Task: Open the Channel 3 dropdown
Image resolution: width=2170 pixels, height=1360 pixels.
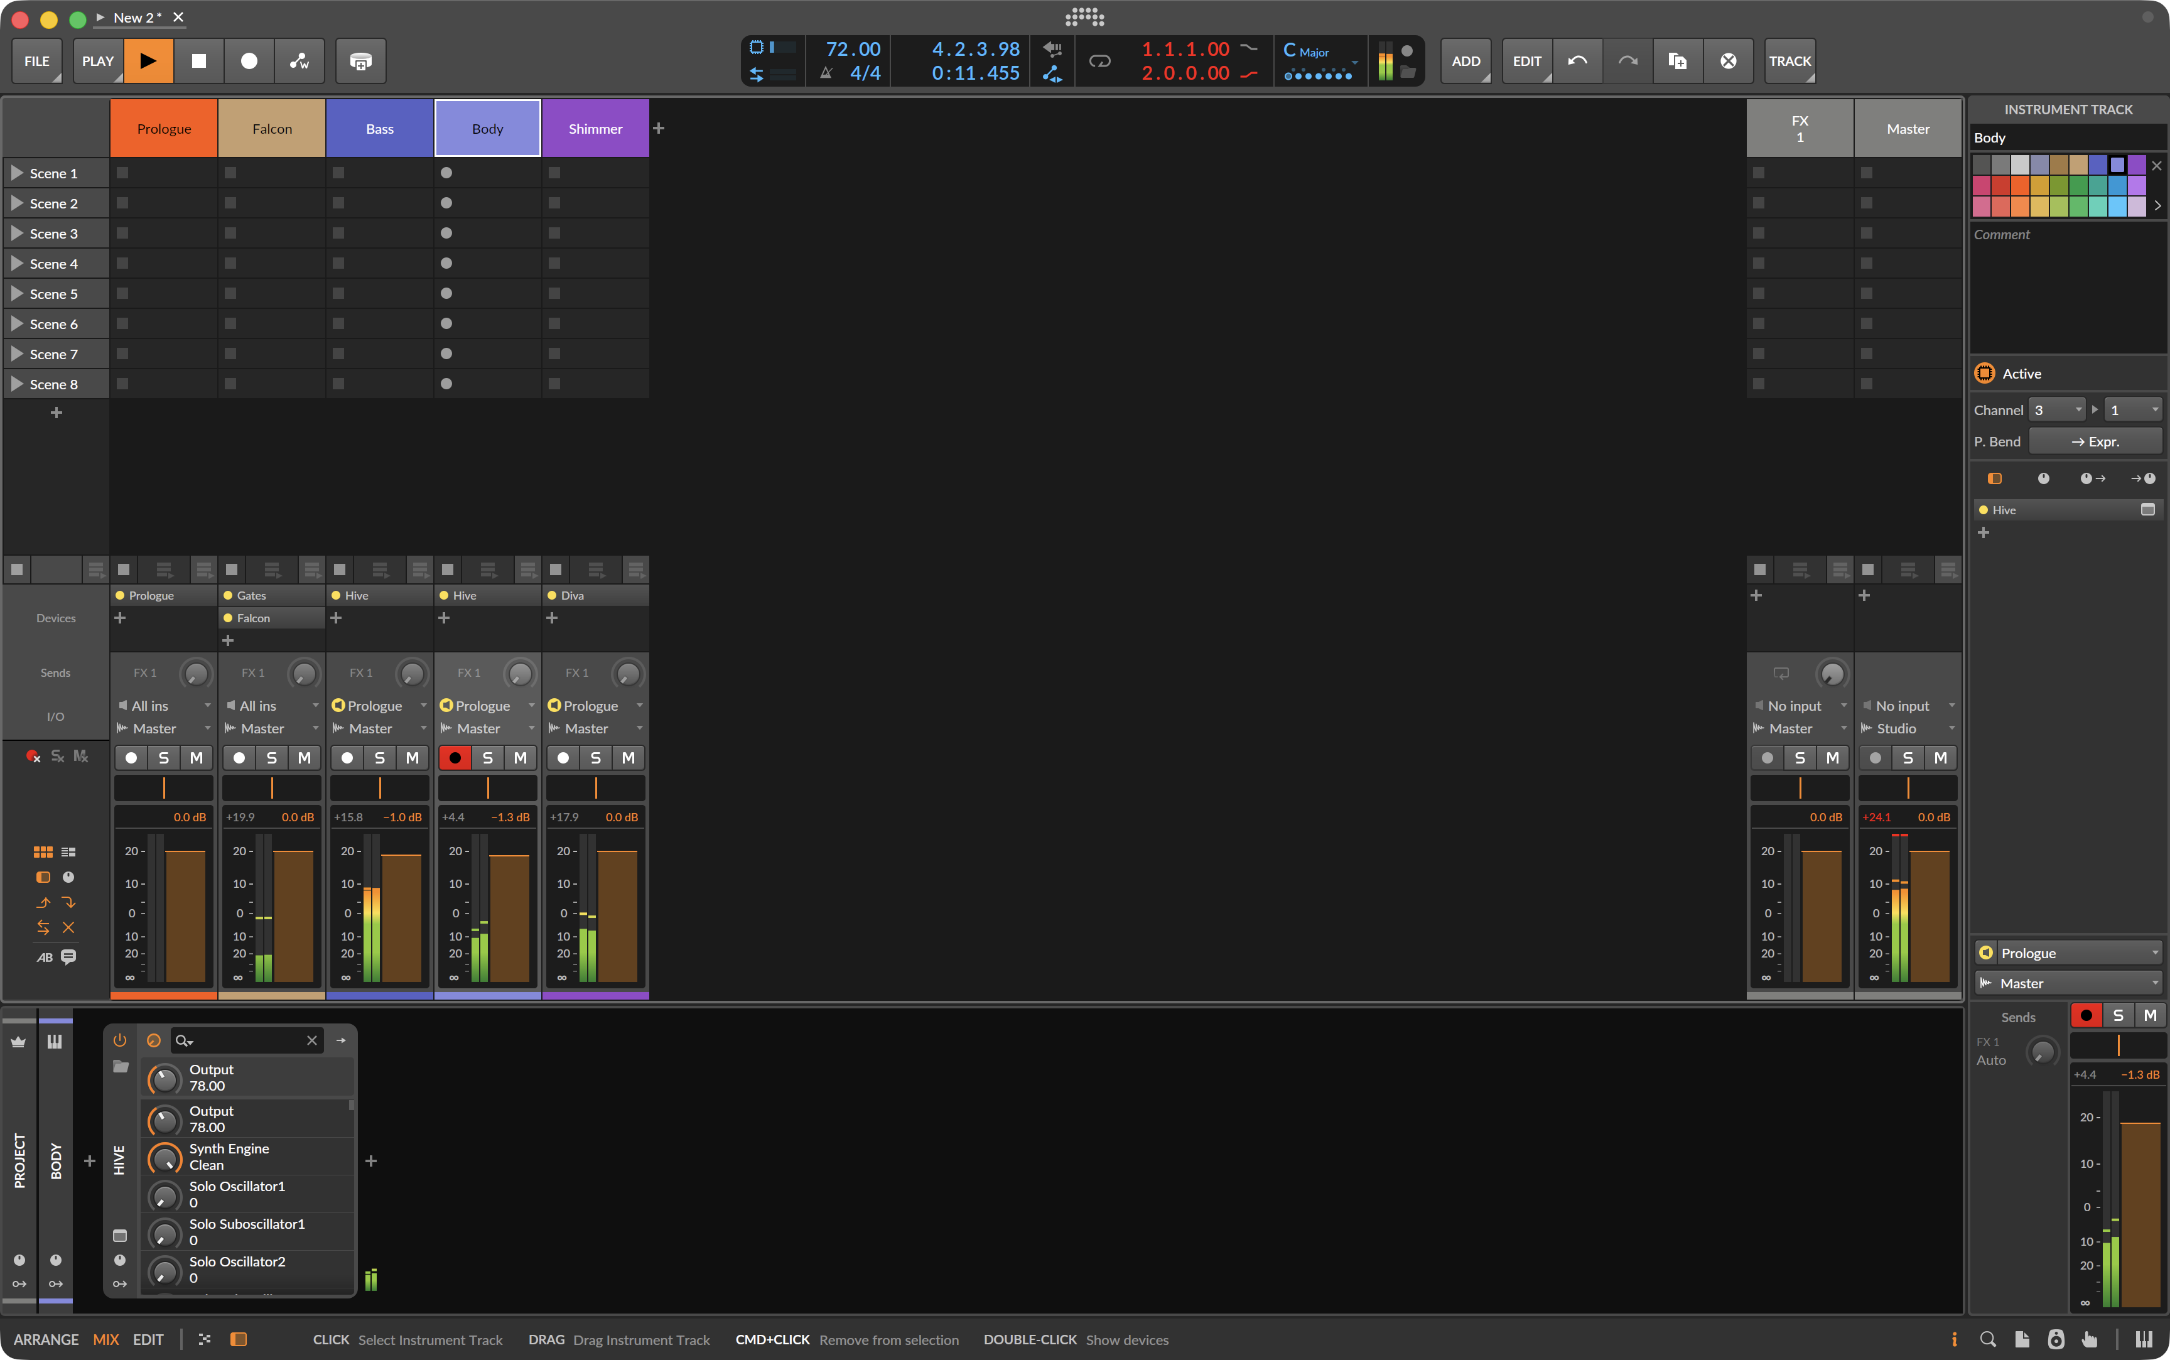Action: pyautogui.click(x=2057, y=410)
